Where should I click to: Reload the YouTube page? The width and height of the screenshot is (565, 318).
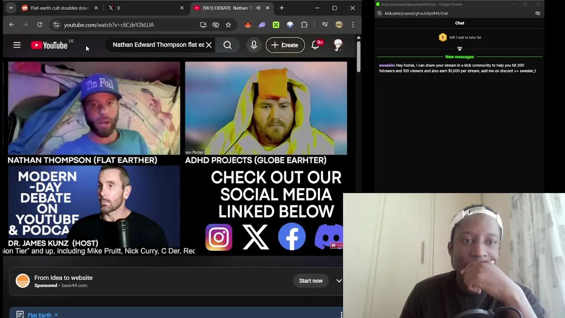[40, 25]
